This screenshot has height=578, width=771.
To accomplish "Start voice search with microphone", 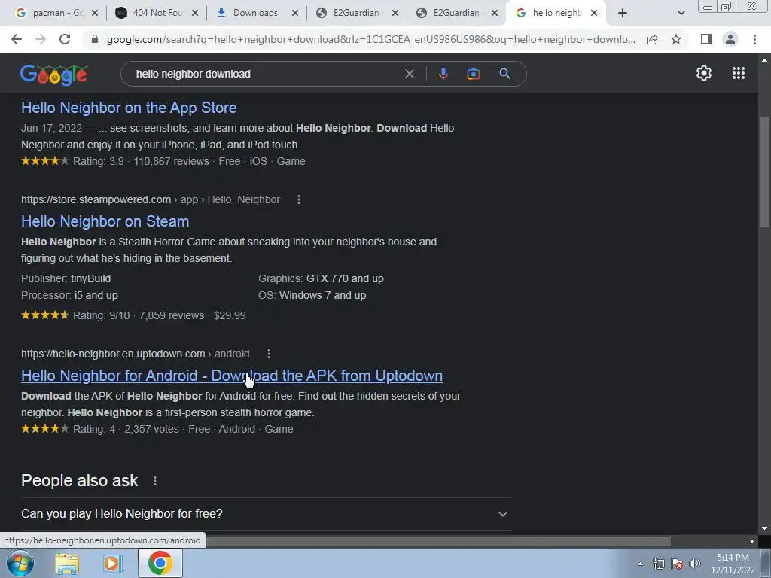I will tap(443, 74).
